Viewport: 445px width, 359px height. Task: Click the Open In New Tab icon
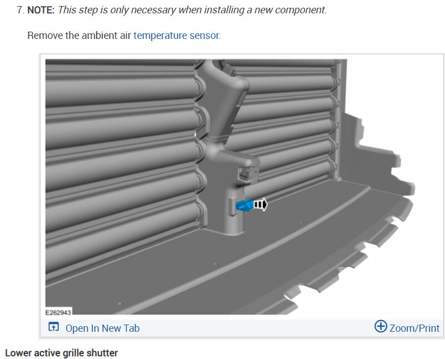click(x=54, y=327)
